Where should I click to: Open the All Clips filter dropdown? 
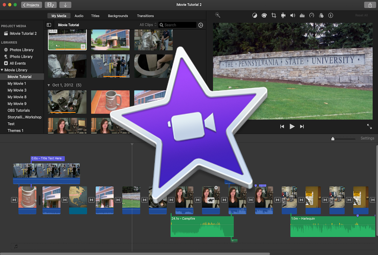pyautogui.click(x=148, y=25)
